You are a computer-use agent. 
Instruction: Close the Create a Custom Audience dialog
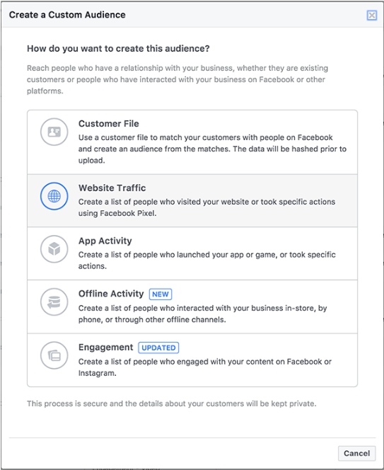coord(372,15)
